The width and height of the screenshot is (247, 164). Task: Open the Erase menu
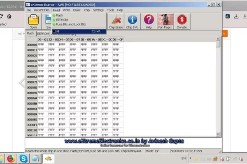click(77, 10)
